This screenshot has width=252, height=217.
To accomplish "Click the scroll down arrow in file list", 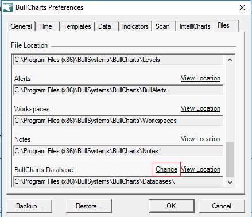I will click(x=230, y=183).
